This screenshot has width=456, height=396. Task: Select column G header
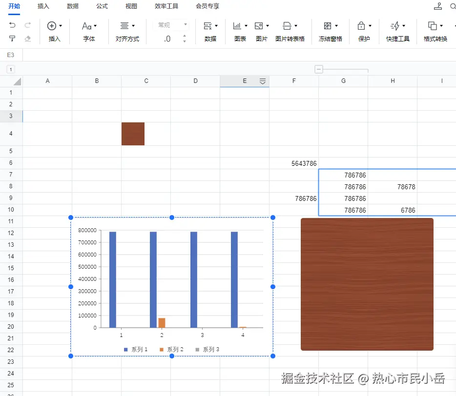(343, 81)
